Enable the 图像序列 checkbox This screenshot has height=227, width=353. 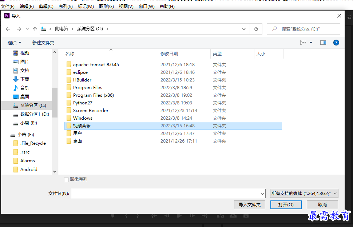pyautogui.click(x=66, y=180)
